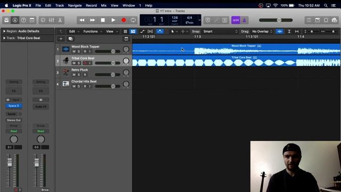Select the Chordal Hits Beat track icon

coord(66,84)
